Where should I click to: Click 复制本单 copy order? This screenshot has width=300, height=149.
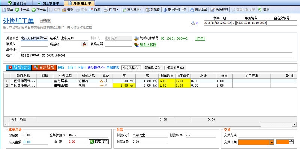[199, 10]
